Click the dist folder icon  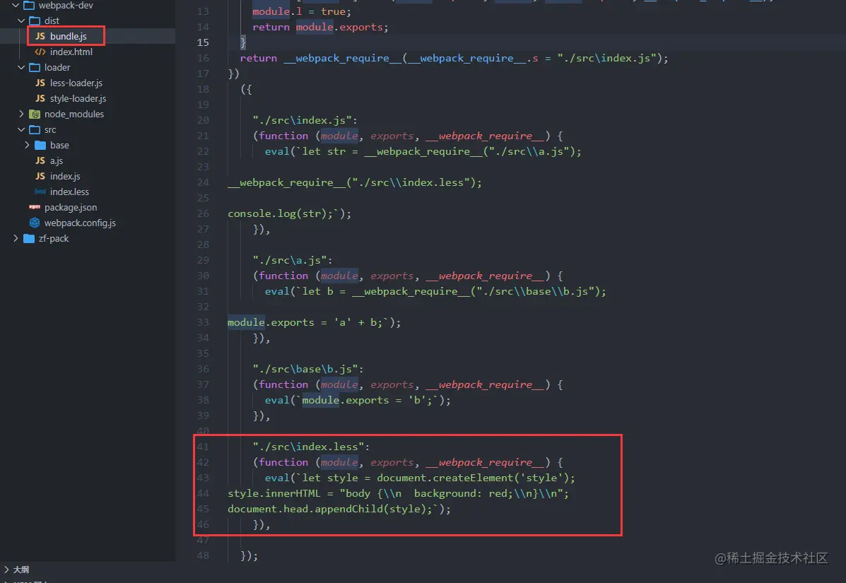tap(35, 20)
